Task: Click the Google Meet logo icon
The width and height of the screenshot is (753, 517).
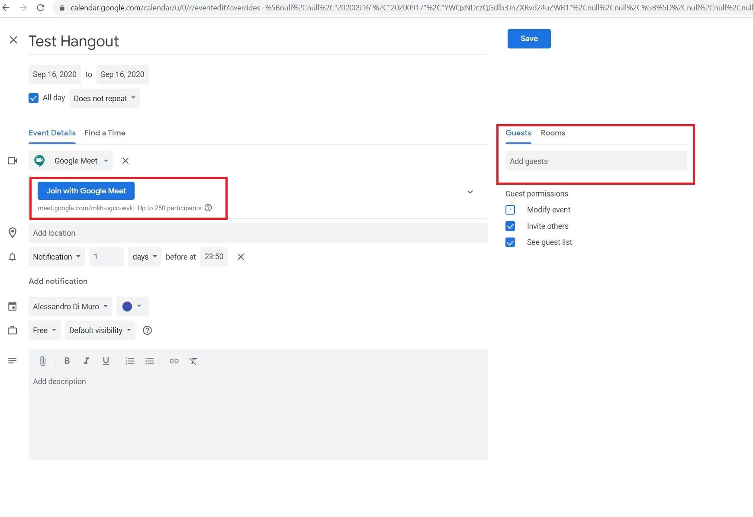Action: [39, 161]
